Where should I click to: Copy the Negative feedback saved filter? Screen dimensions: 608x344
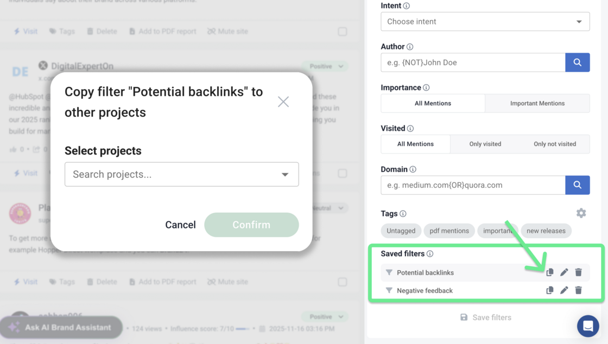tap(550, 290)
